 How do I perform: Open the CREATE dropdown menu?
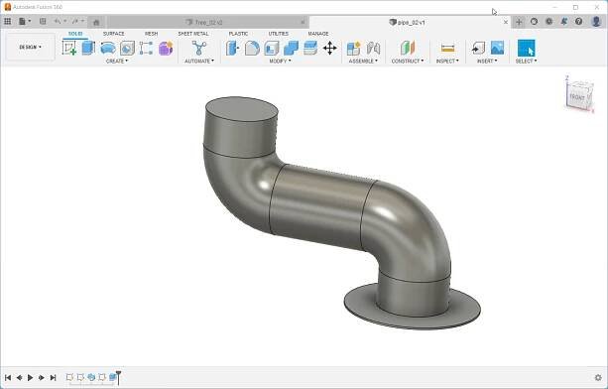coord(117,62)
